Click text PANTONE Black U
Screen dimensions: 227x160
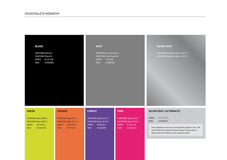44,56
